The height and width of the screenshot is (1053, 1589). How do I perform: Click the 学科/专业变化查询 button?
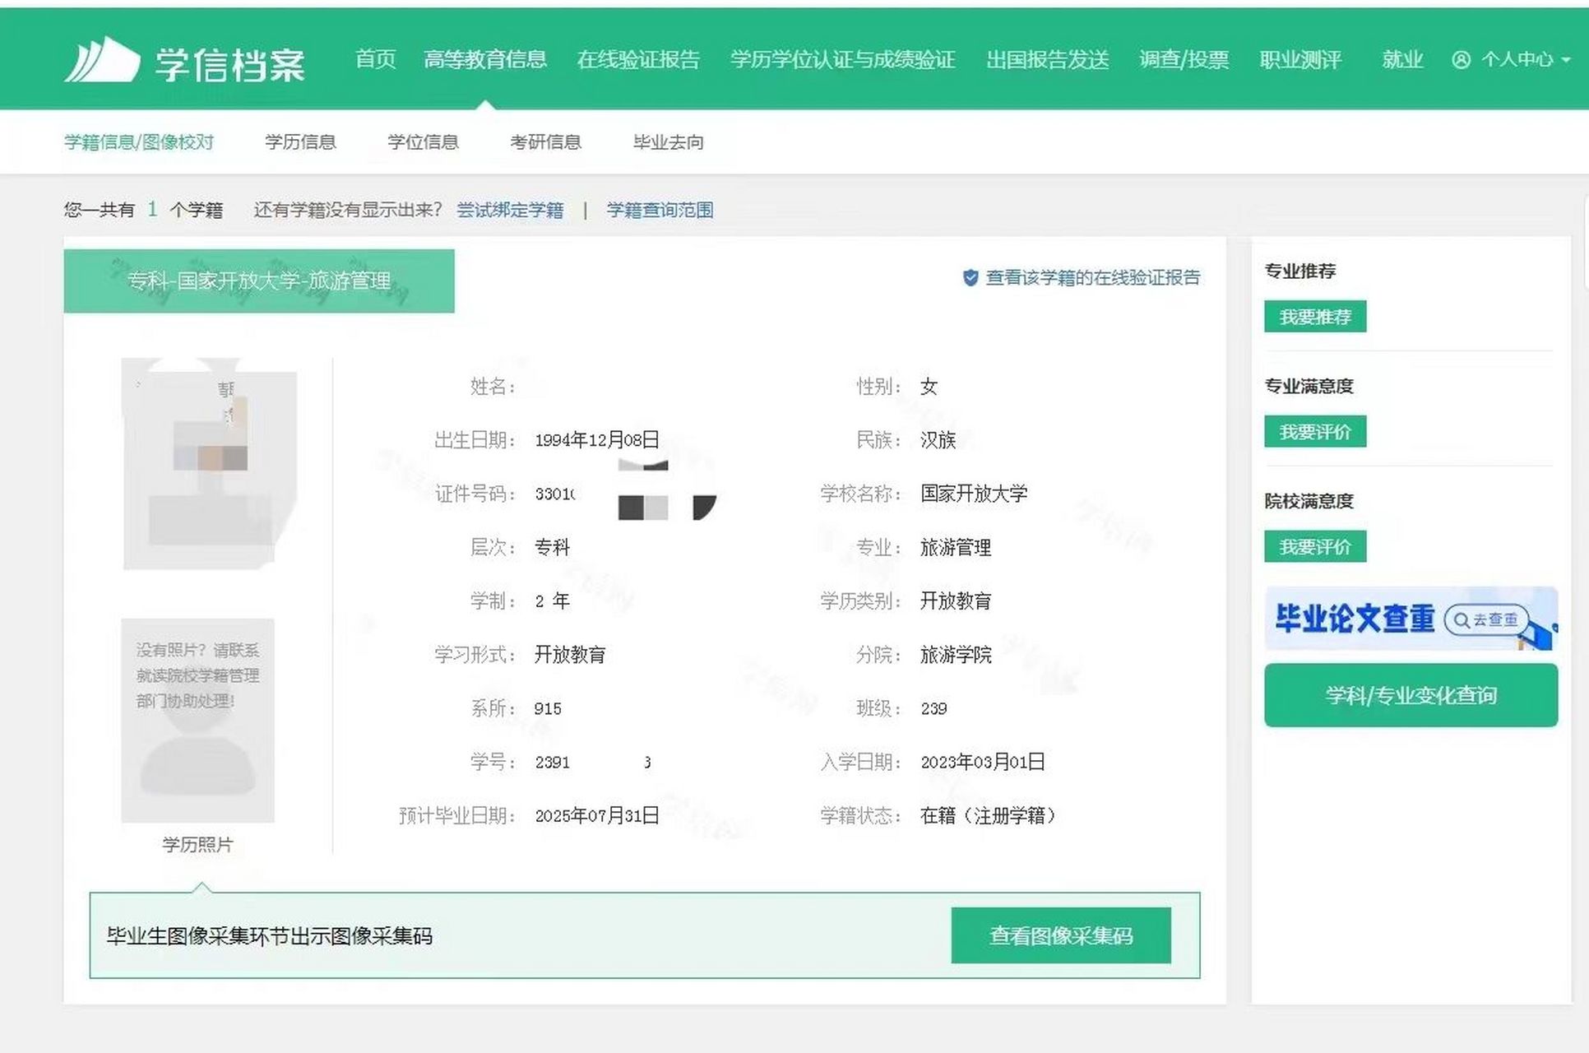(1411, 695)
